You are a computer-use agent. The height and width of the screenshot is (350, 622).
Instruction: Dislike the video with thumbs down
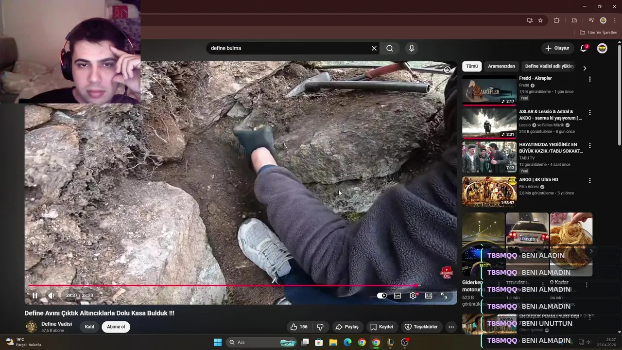(x=320, y=327)
